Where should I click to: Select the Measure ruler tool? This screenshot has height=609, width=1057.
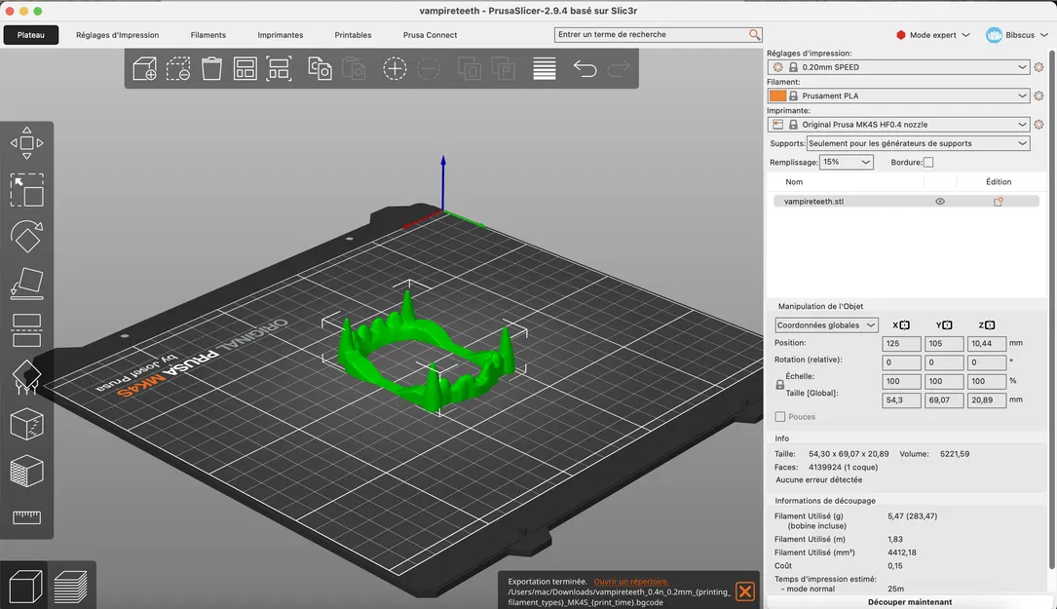26,517
